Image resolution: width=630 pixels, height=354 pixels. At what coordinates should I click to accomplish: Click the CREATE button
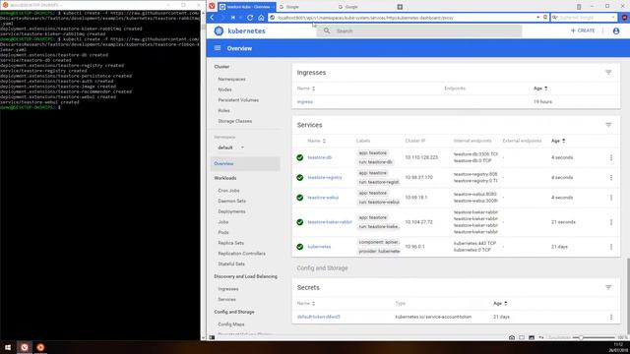[x=583, y=30]
